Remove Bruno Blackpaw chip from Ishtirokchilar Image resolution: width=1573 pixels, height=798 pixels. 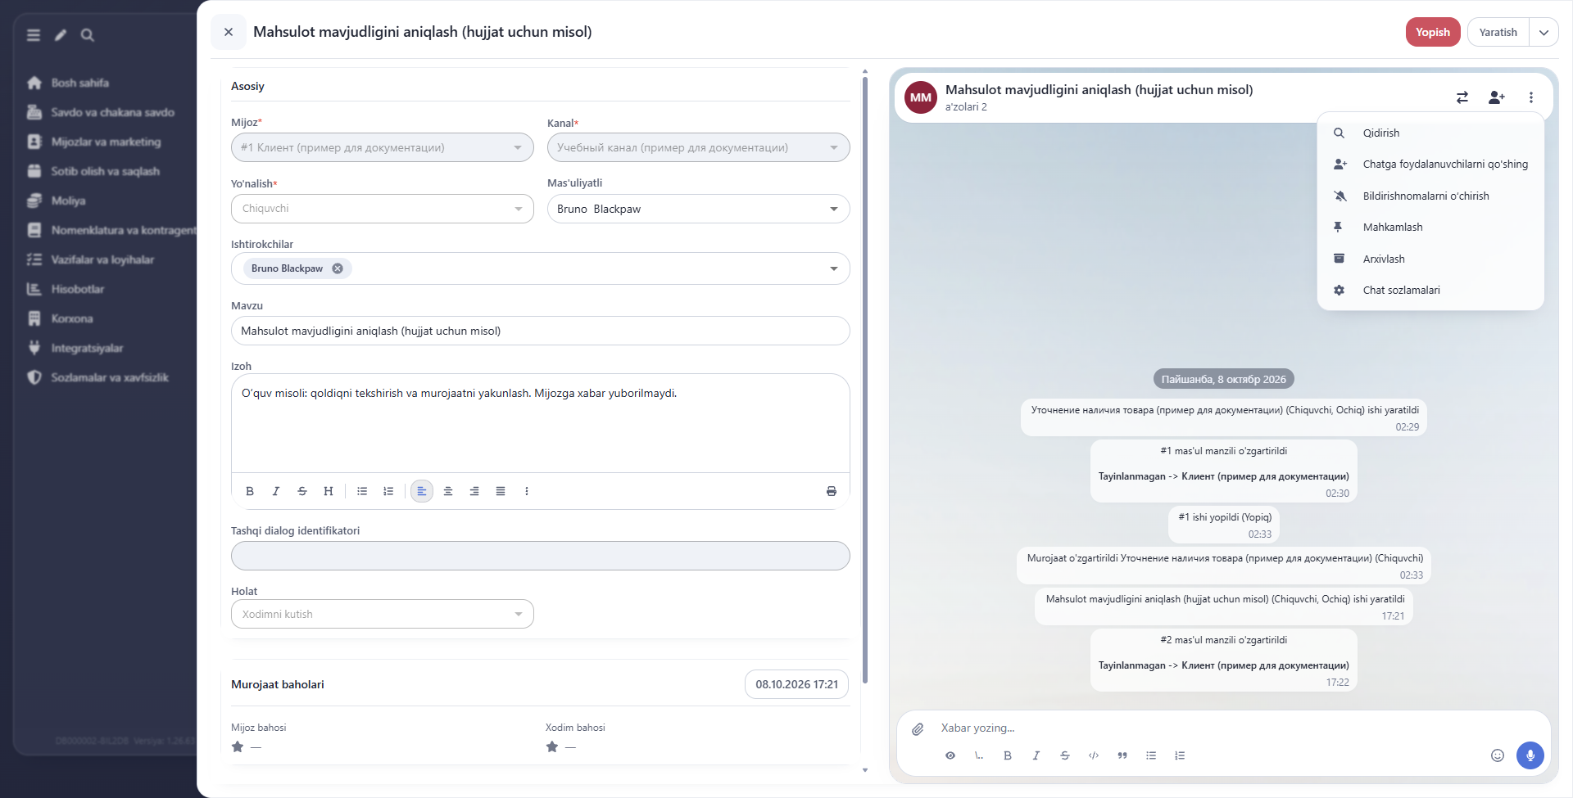click(338, 268)
